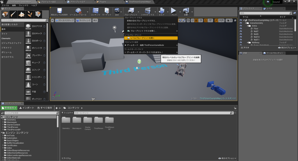Open the ファイル (File) menu
The width and height of the screenshot is (298, 161).
[5, 5]
